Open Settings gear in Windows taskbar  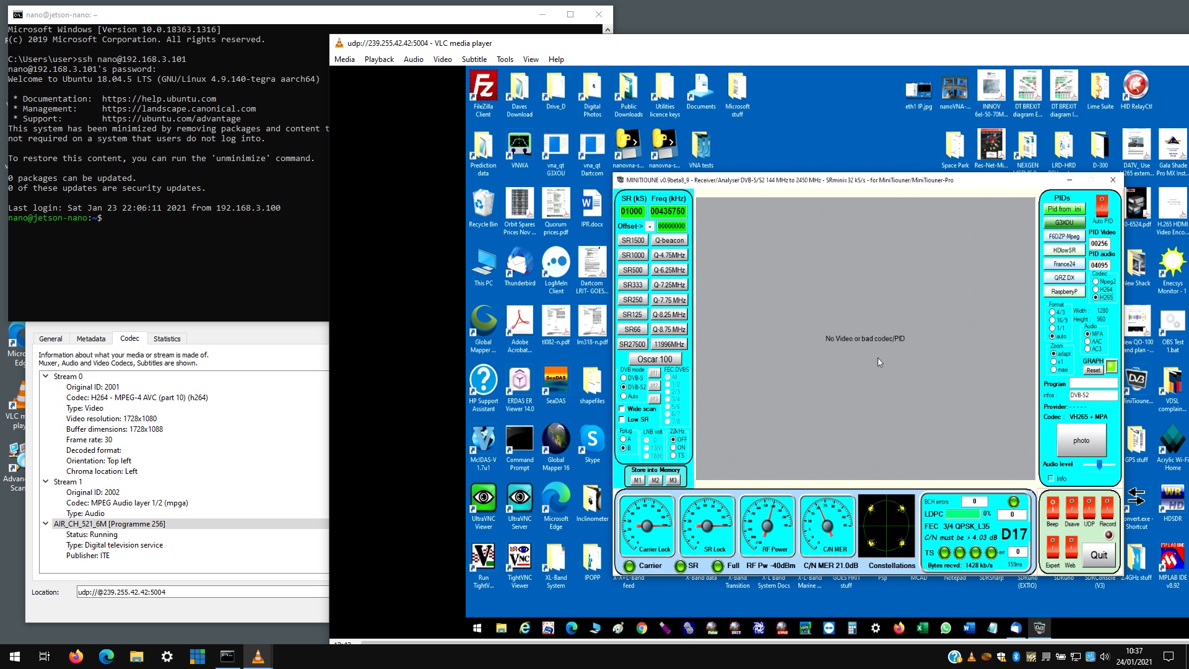(167, 657)
